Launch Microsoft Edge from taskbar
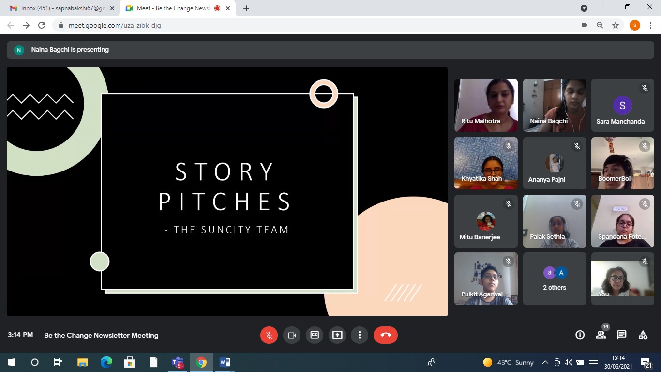The width and height of the screenshot is (661, 372). (106, 362)
